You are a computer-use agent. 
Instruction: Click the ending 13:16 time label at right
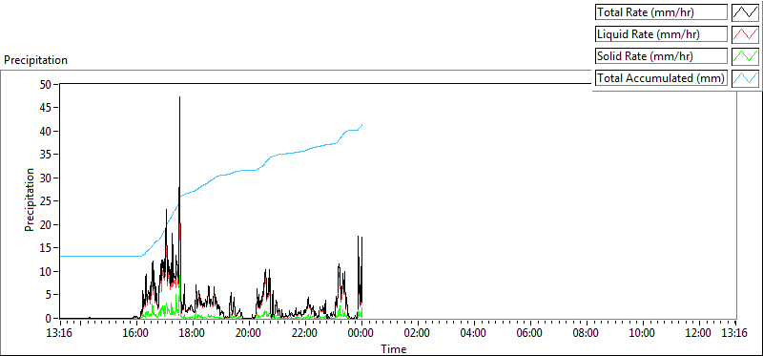[x=734, y=333]
